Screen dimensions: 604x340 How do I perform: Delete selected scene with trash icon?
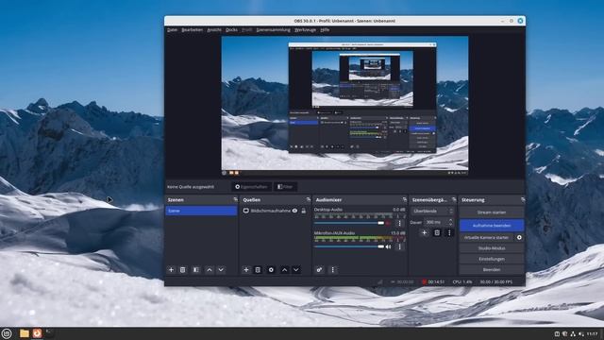click(183, 270)
